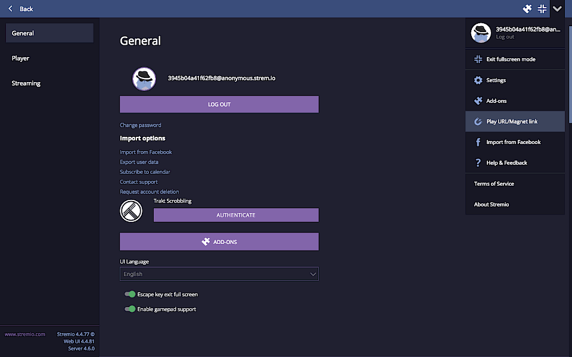The height and width of the screenshot is (357, 572).
Task: Click the account email text 3945b04a41f62fb8@anonymous.strem.io
Action: click(x=222, y=78)
